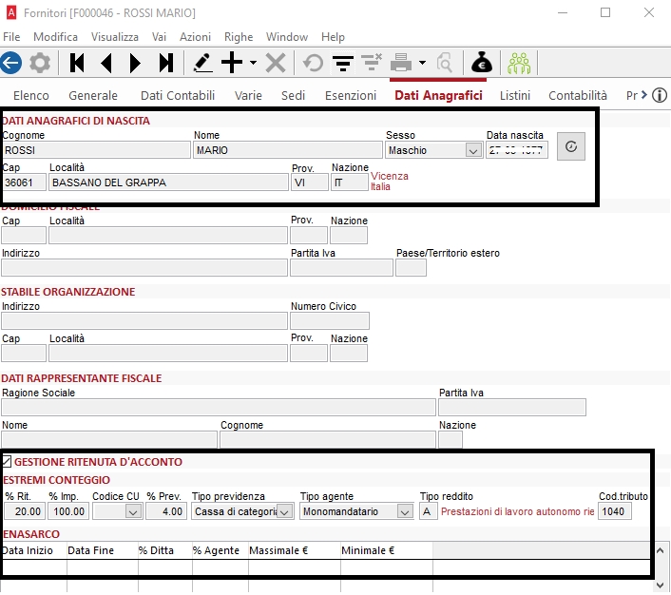
Task: Click the clock button beside Data nascita
Action: [571, 146]
